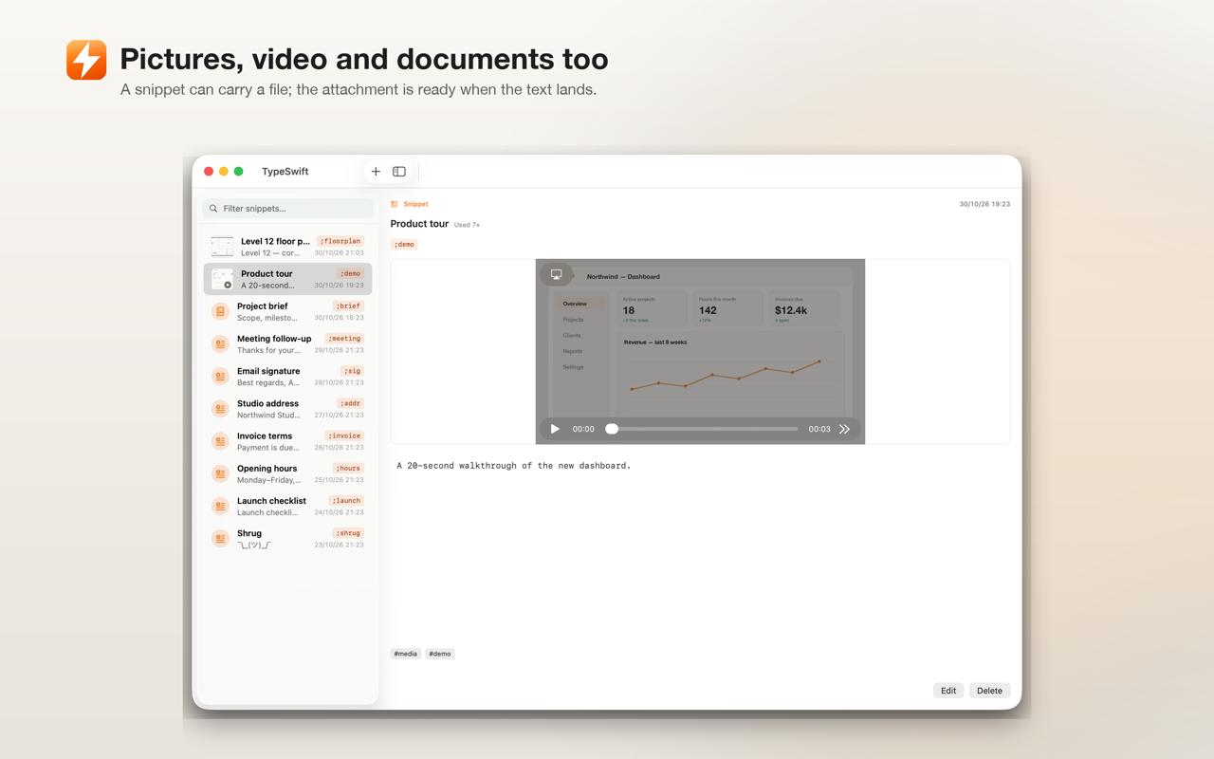Click the Meeting follow-up snippet icon
Screen dimensions: 1214x759
(220, 343)
